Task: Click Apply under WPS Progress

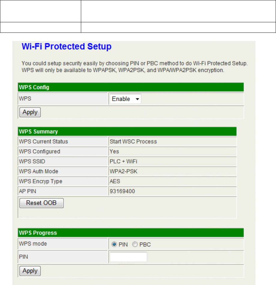Action: click(30, 271)
